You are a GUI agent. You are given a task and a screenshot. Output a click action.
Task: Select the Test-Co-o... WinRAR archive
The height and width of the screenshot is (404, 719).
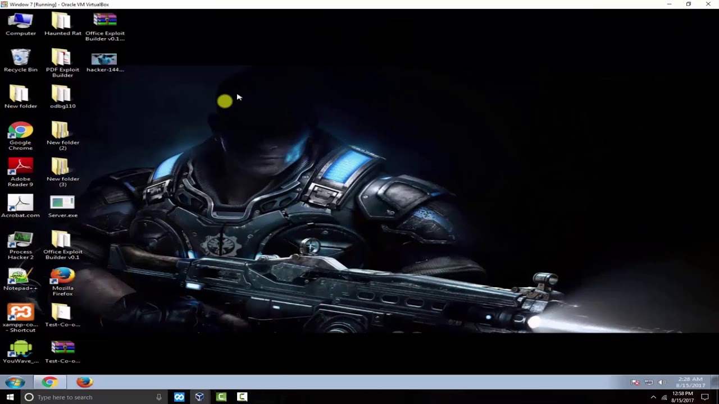point(62,352)
